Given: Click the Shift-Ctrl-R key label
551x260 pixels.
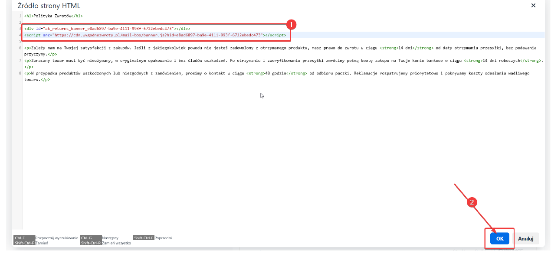Looking at the screenshot, I should point(91,243).
